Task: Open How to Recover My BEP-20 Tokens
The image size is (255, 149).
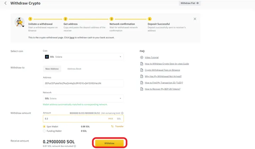Action: [x=162, y=89]
